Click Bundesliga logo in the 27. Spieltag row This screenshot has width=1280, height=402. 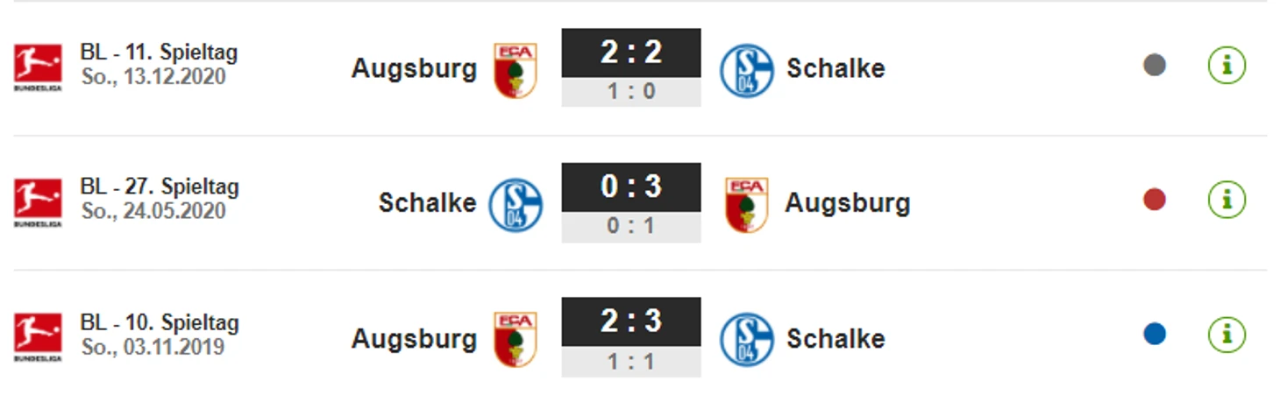[38, 202]
